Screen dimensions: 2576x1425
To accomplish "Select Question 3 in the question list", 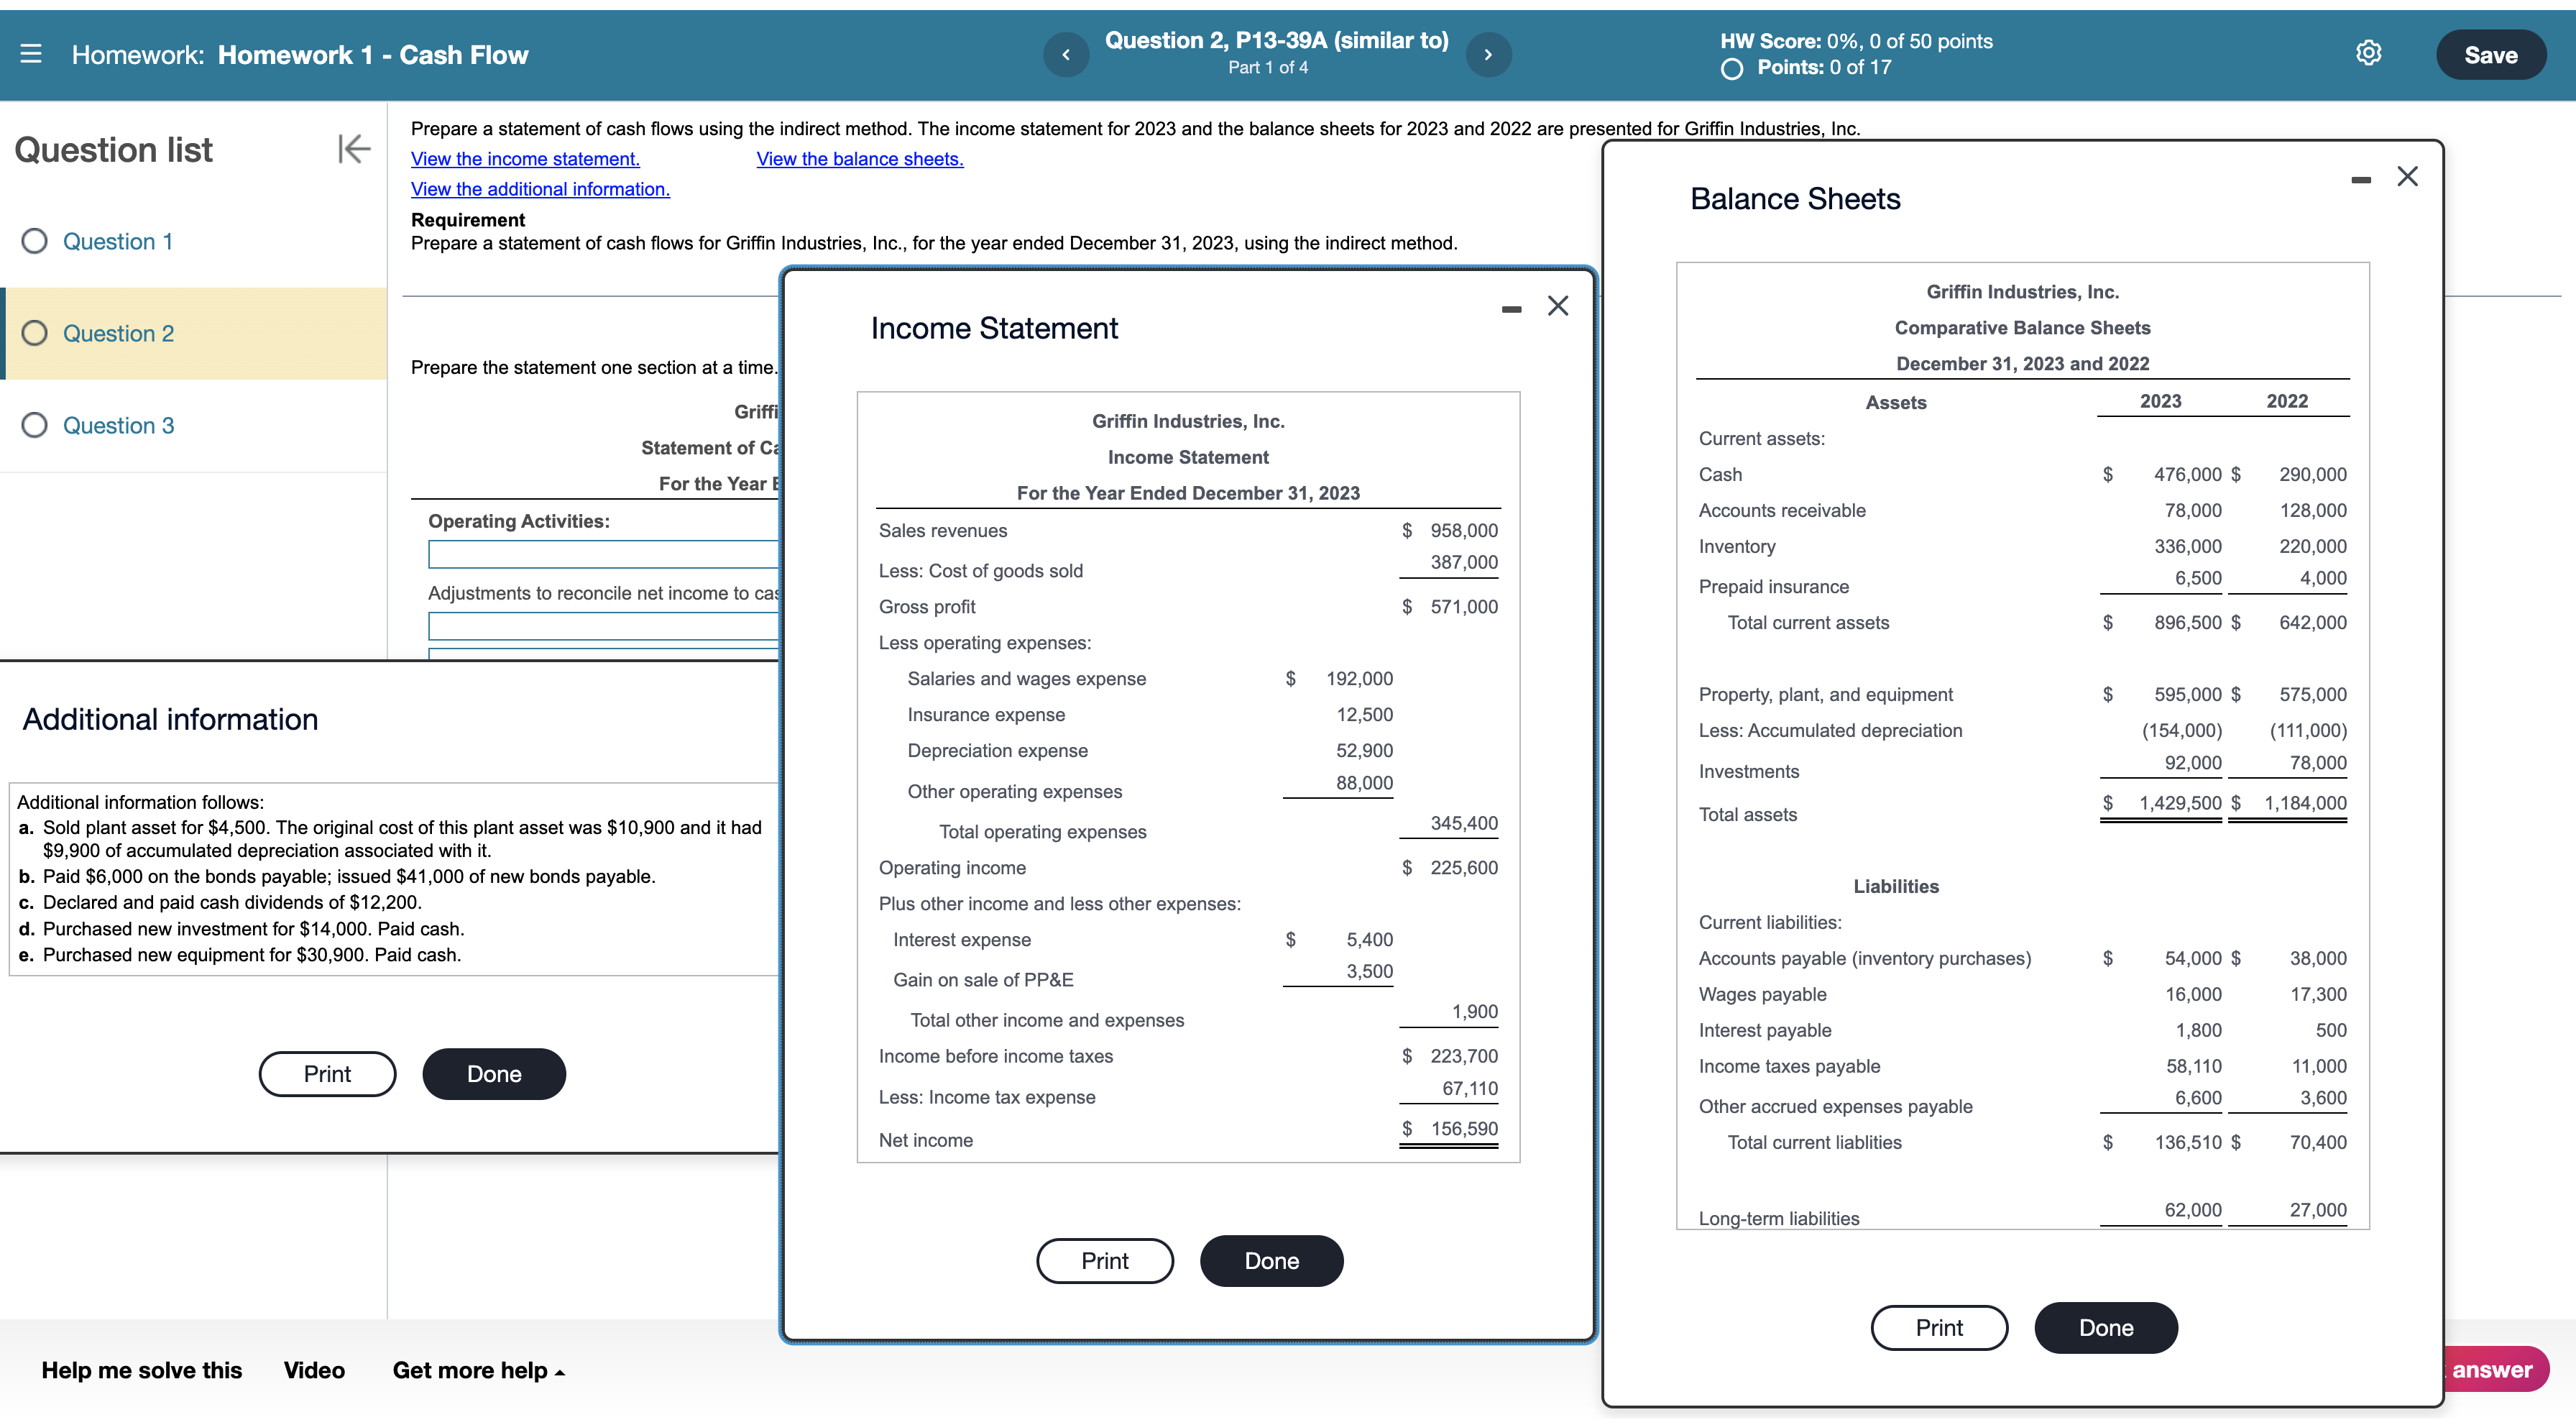I will [118, 425].
